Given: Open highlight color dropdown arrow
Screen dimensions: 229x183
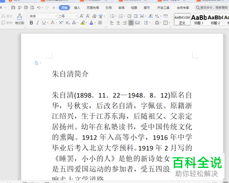Looking at the screenshot, I should tap(87, 23).
